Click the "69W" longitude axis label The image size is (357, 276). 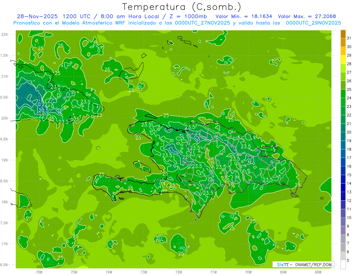click(x=283, y=272)
